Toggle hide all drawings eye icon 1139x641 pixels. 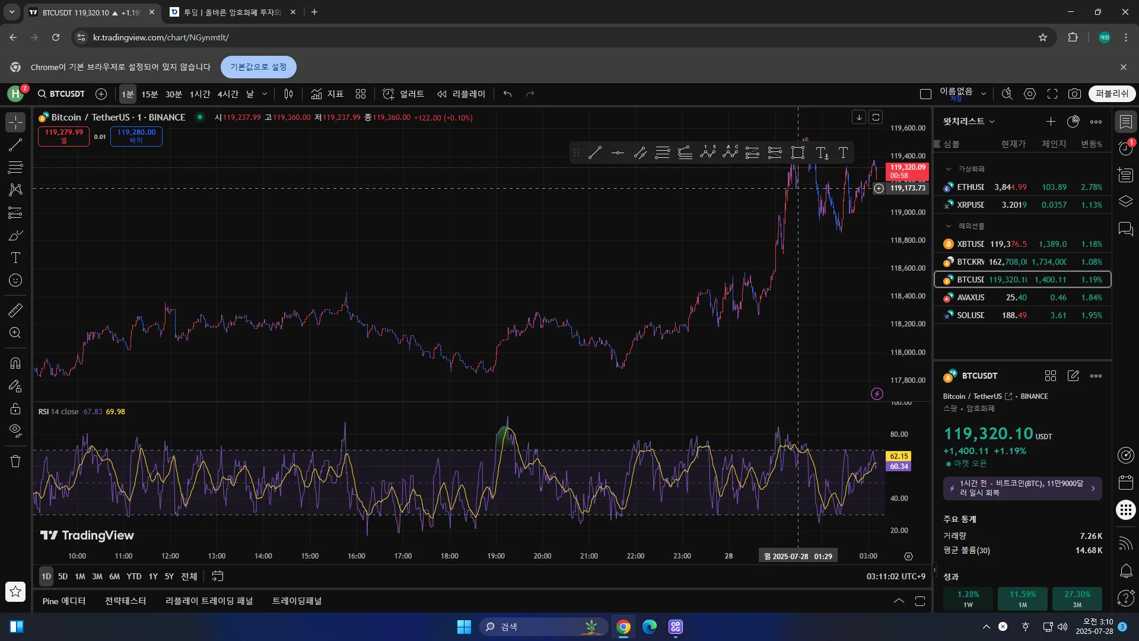tap(15, 430)
